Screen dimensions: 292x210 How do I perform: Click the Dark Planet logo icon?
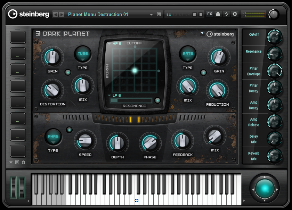38,33
